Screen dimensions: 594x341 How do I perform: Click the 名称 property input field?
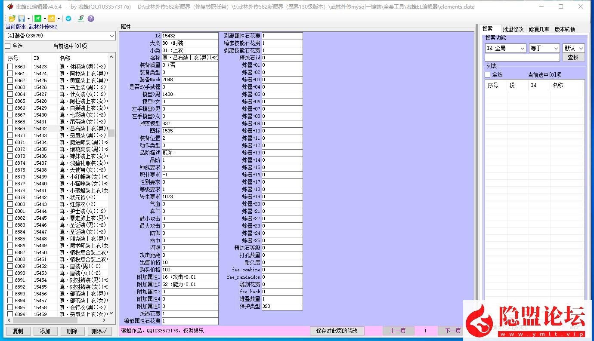[190, 58]
